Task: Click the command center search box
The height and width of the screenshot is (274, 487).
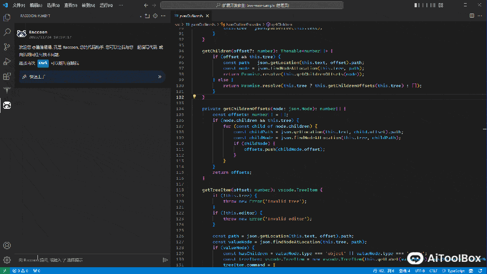Action: click(252, 5)
